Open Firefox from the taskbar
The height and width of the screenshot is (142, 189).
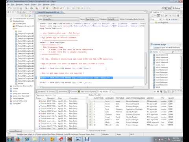(18, 139)
